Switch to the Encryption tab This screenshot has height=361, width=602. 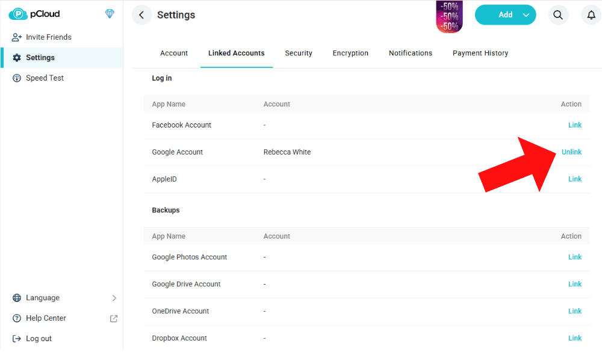[350, 53]
